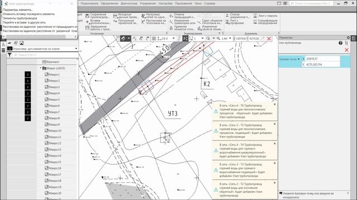The height and width of the screenshot is (200, 357).
Task: Close the Сеть 5 - Т5 notification
Action: (274, 124)
